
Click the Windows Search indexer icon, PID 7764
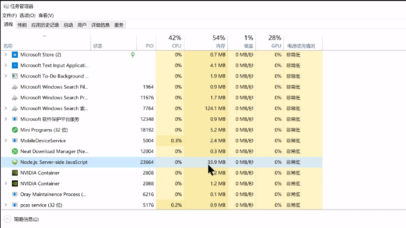15,108
